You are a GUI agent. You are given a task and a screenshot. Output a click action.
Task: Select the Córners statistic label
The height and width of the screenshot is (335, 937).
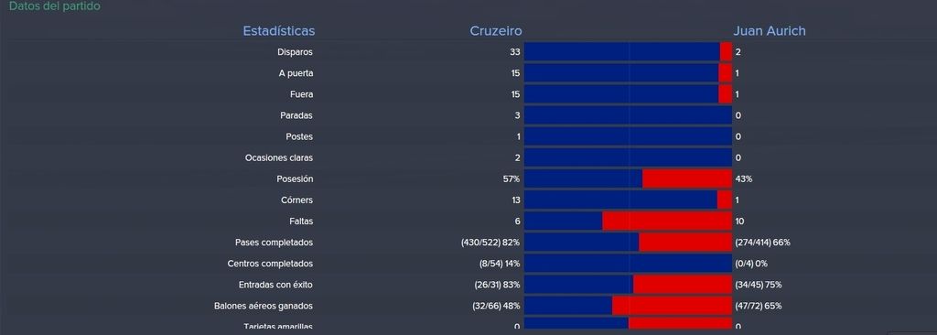[297, 200]
